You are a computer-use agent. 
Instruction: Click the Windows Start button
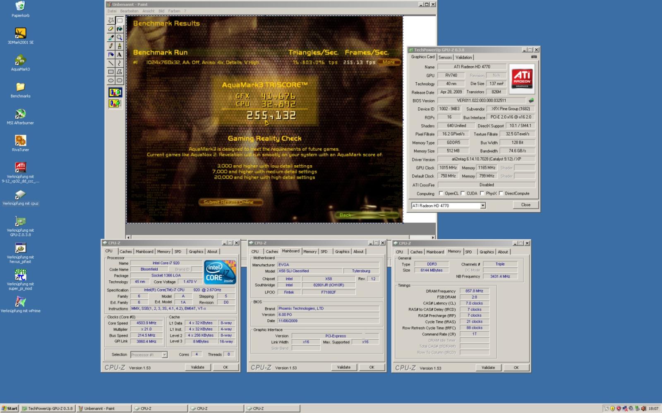(10, 408)
